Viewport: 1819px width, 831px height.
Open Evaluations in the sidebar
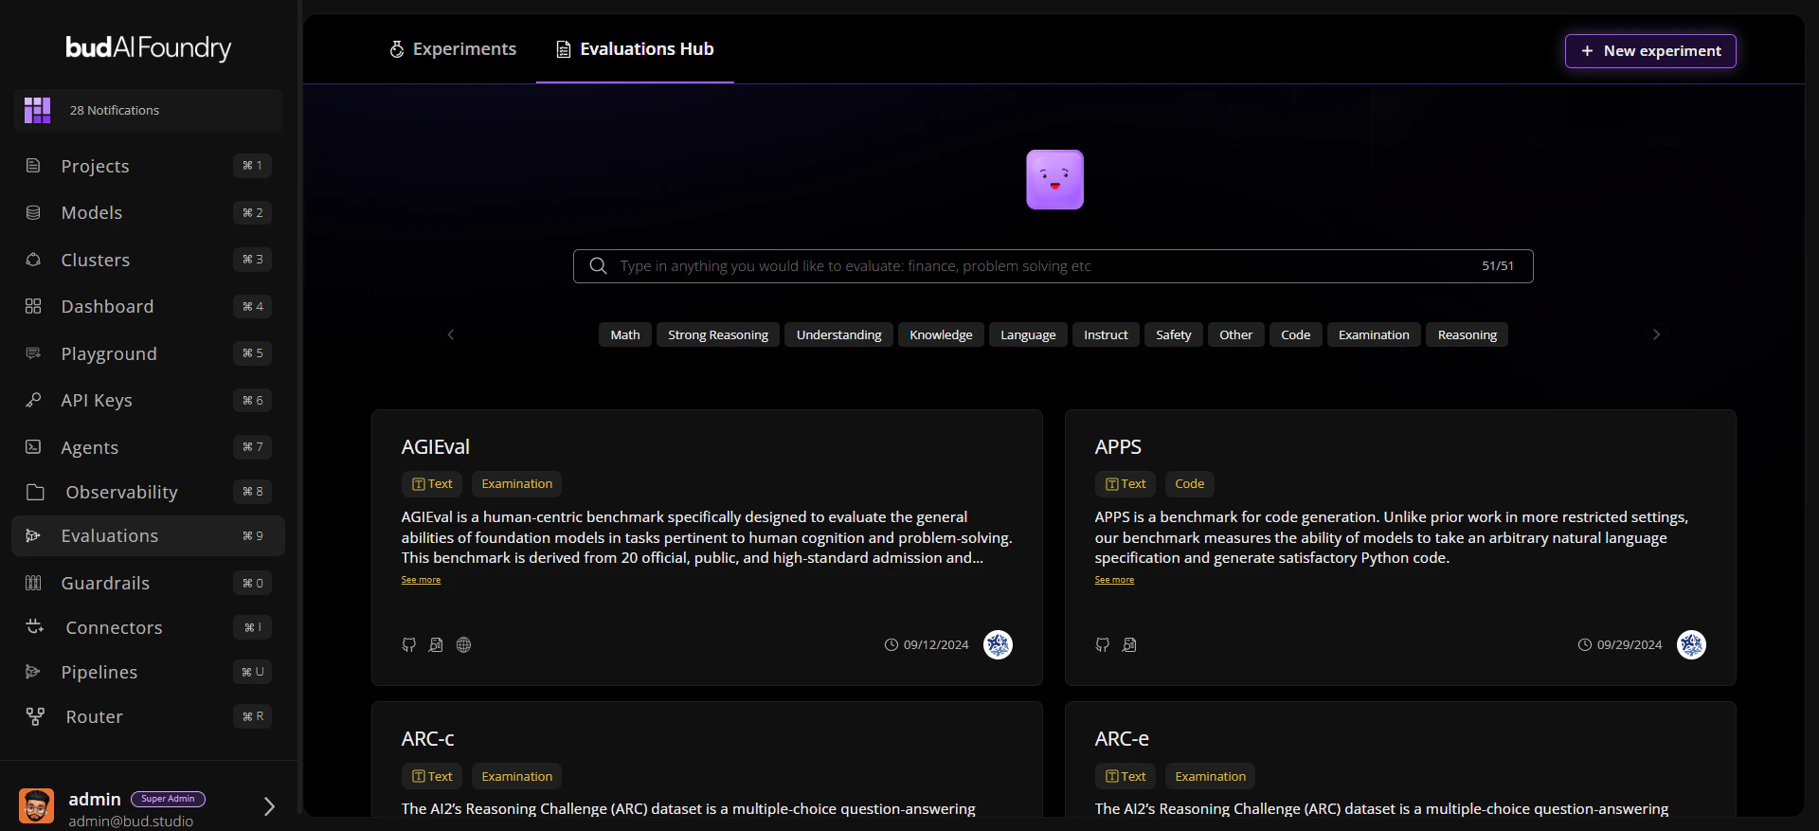point(148,536)
